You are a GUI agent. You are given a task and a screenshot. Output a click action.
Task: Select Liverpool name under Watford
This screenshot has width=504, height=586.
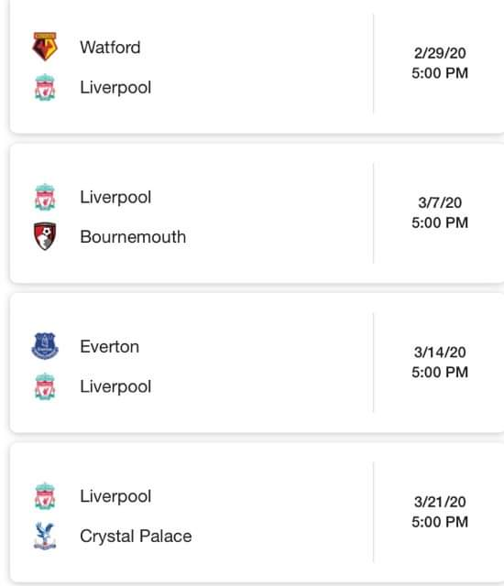115,88
